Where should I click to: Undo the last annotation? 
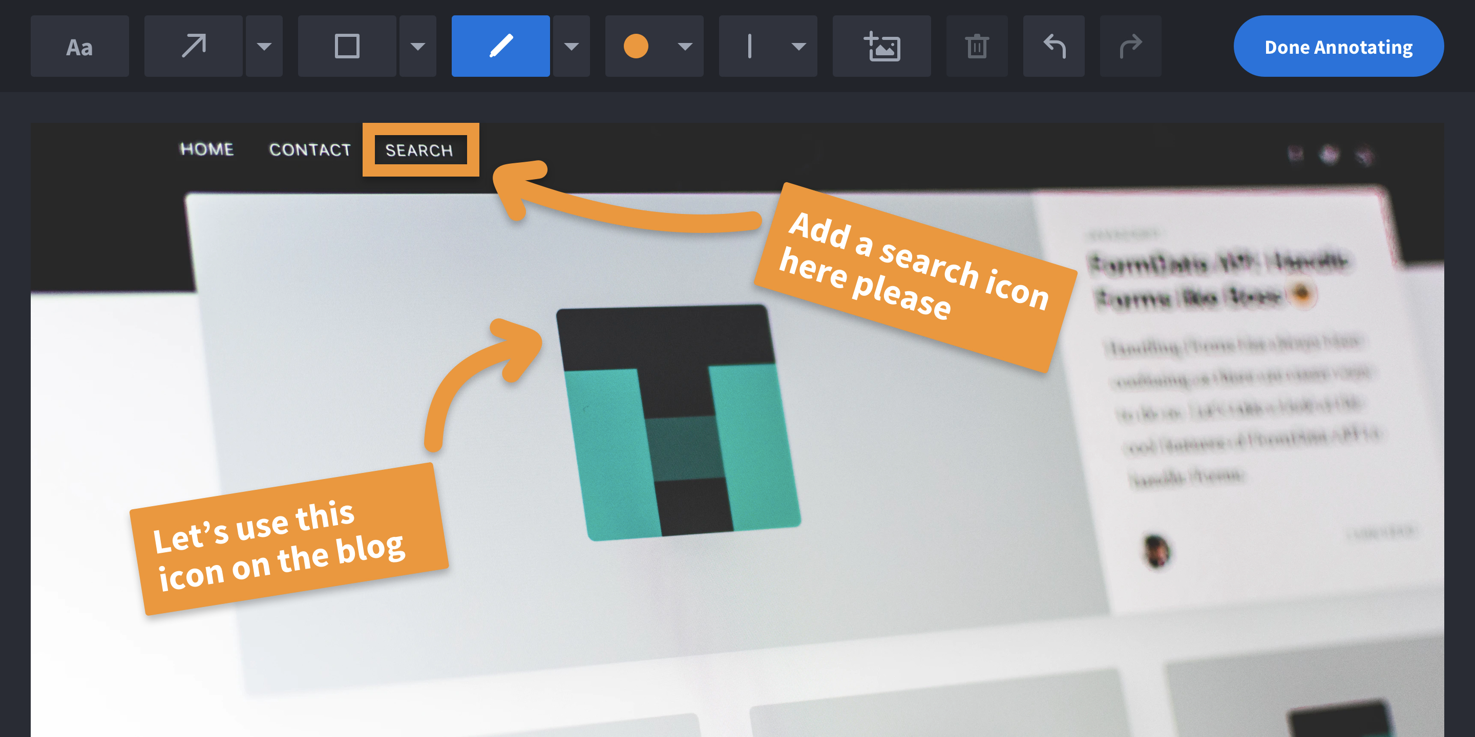pyautogui.click(x=1053, y=47)
